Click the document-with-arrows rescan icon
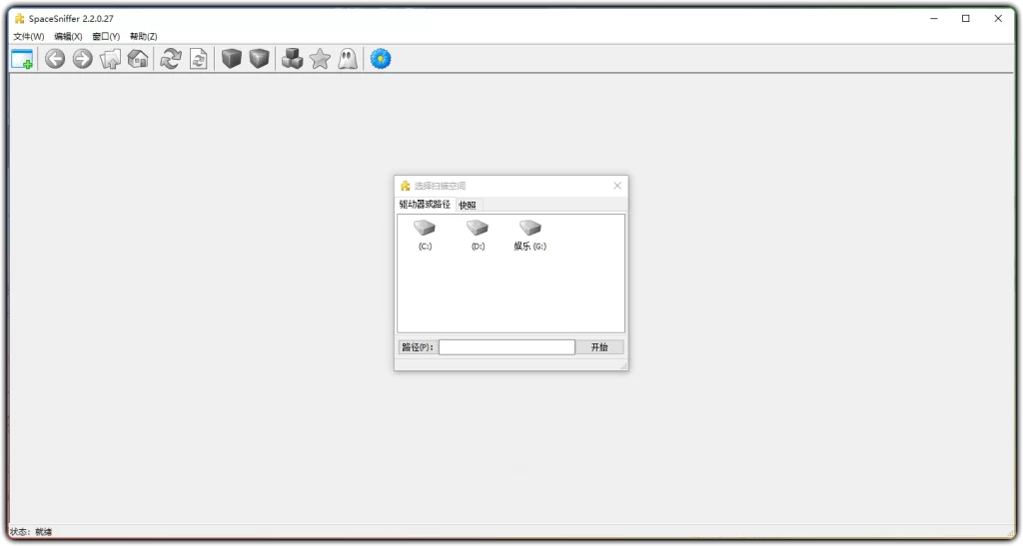The image size is (1023, 546). 199,59
